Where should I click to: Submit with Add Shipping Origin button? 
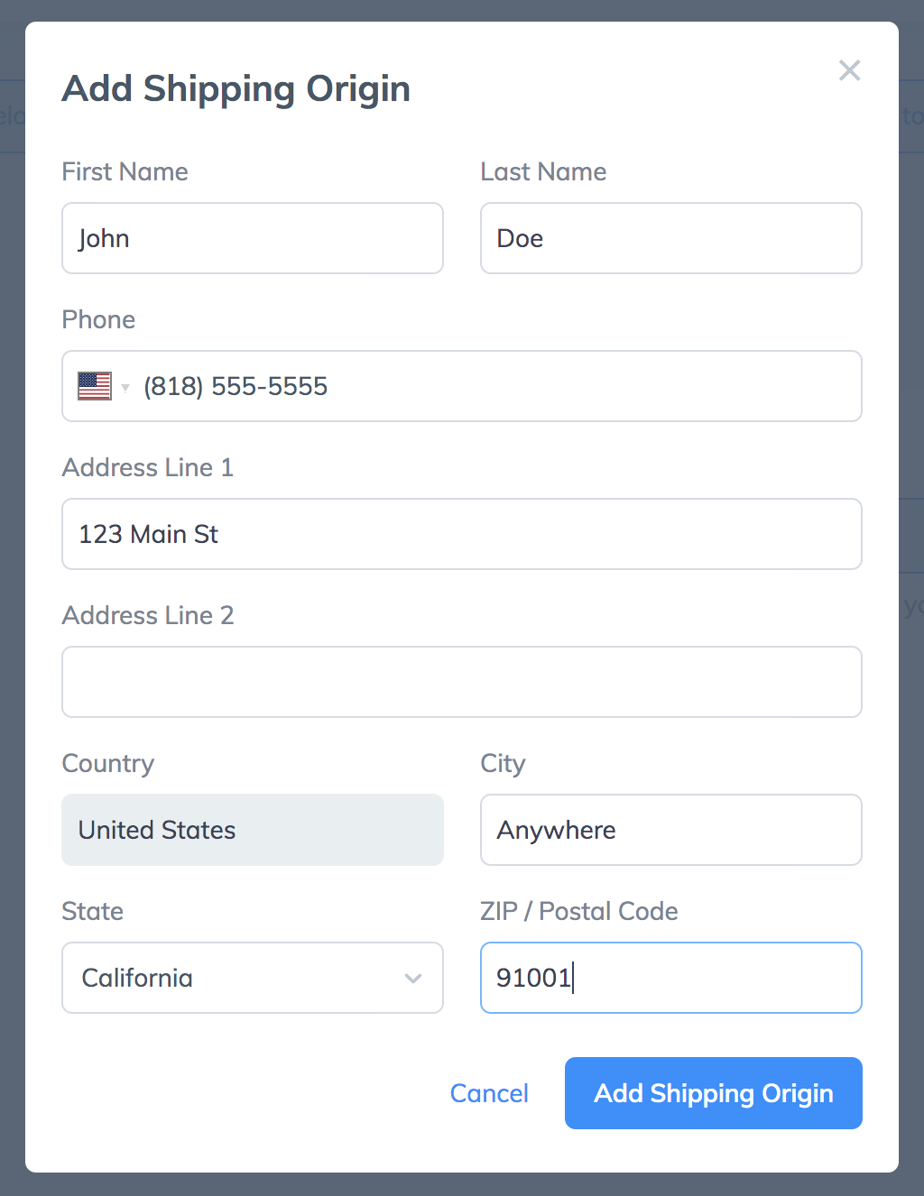tap(714, 1093)
